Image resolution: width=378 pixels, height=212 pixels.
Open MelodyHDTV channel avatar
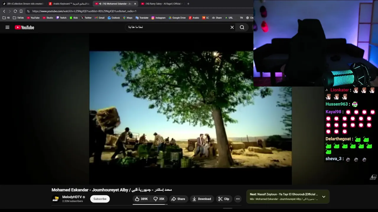coord(56,199)
